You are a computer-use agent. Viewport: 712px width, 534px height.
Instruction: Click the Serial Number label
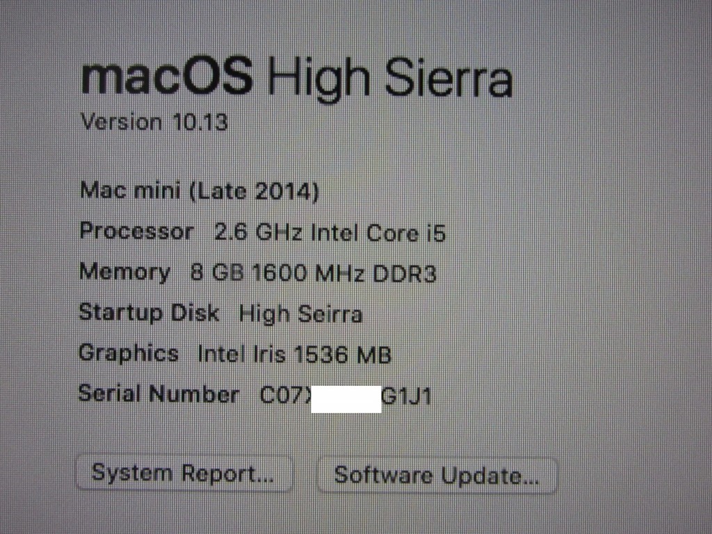click(159, 394)
